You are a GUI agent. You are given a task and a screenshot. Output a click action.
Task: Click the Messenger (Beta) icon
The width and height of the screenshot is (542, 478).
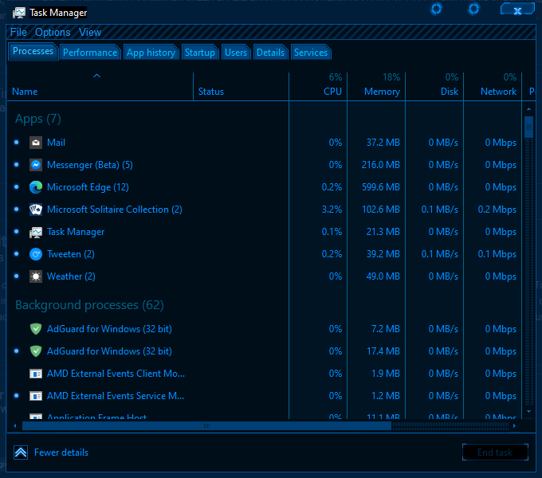36,165
